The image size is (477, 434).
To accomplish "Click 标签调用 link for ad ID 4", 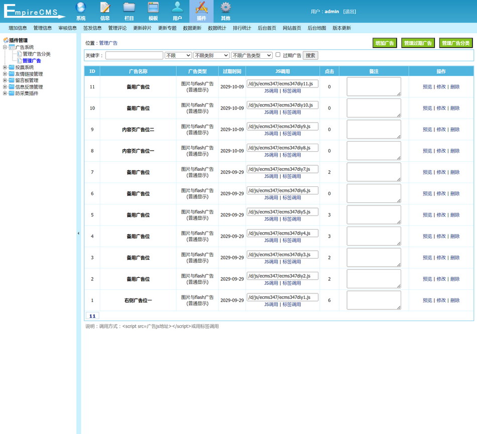I will [x=292, y=241].
